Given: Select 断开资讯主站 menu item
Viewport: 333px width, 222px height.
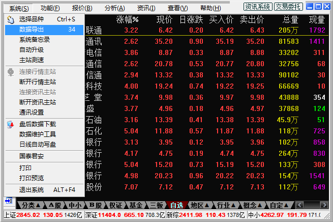Looking at the screenshot, I should click(x=44, y=102).
